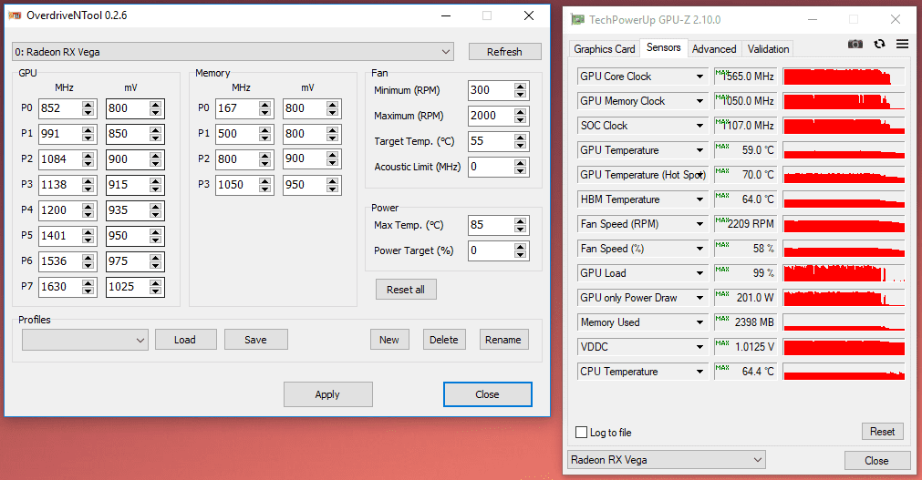
Task: Expand the Memory Used sensor dropdown
Action: (699, 322)
